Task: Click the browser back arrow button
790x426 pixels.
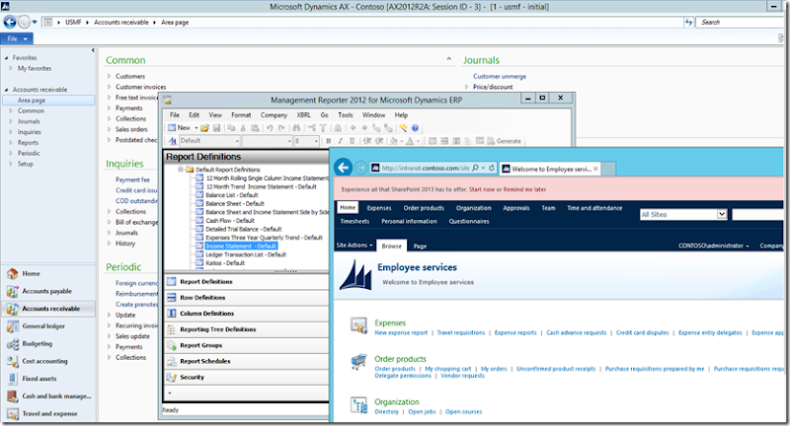Action: click(x=345, y=168)
